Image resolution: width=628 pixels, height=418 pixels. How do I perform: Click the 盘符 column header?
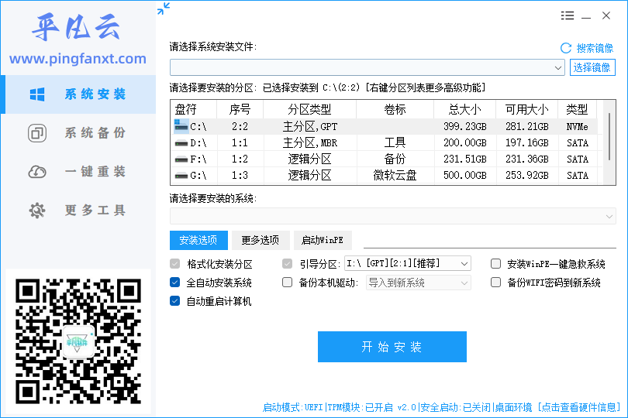(x=194, y=109)
